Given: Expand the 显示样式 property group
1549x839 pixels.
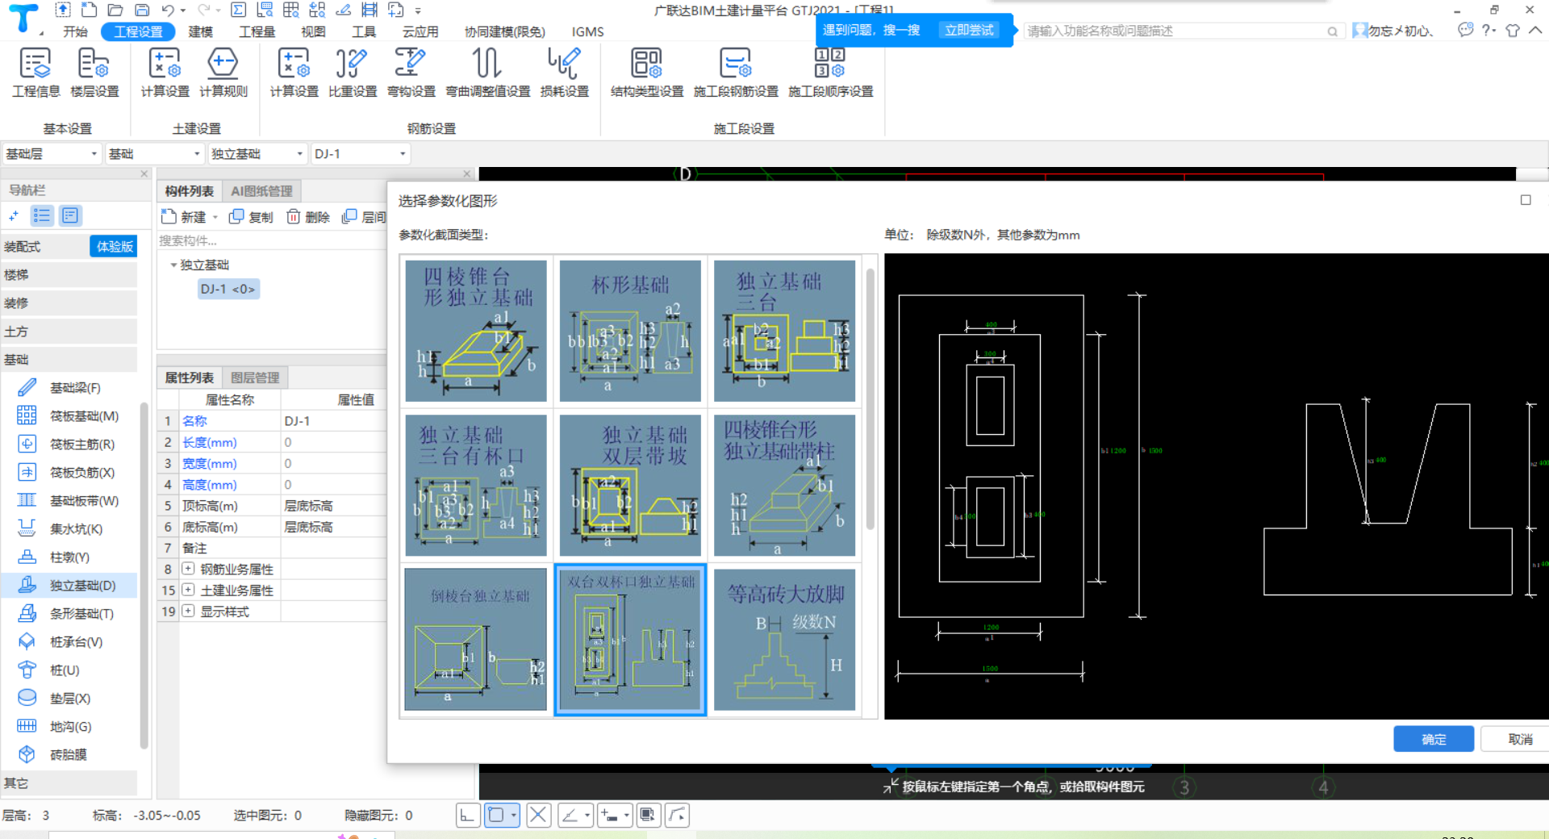Looking at the screenshot, I should [x=188, y=611].
